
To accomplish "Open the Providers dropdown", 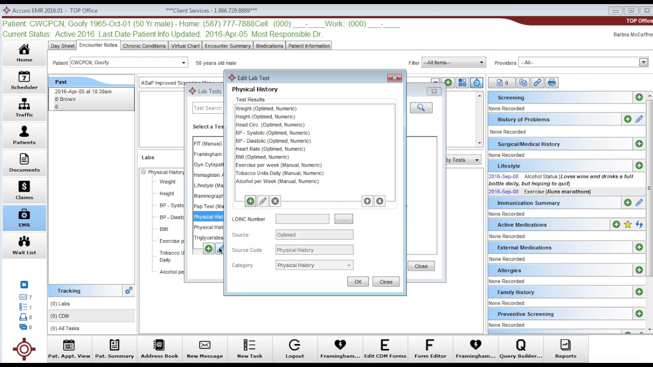I will coord(583,63).
